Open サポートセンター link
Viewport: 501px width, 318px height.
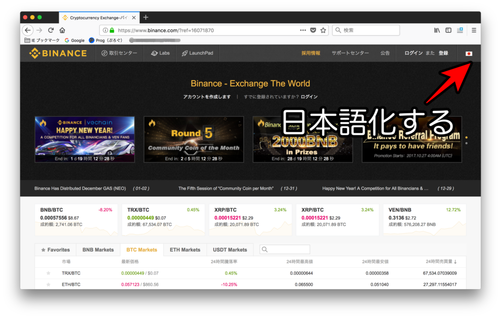pyautogui.click(x=350, y=53)
